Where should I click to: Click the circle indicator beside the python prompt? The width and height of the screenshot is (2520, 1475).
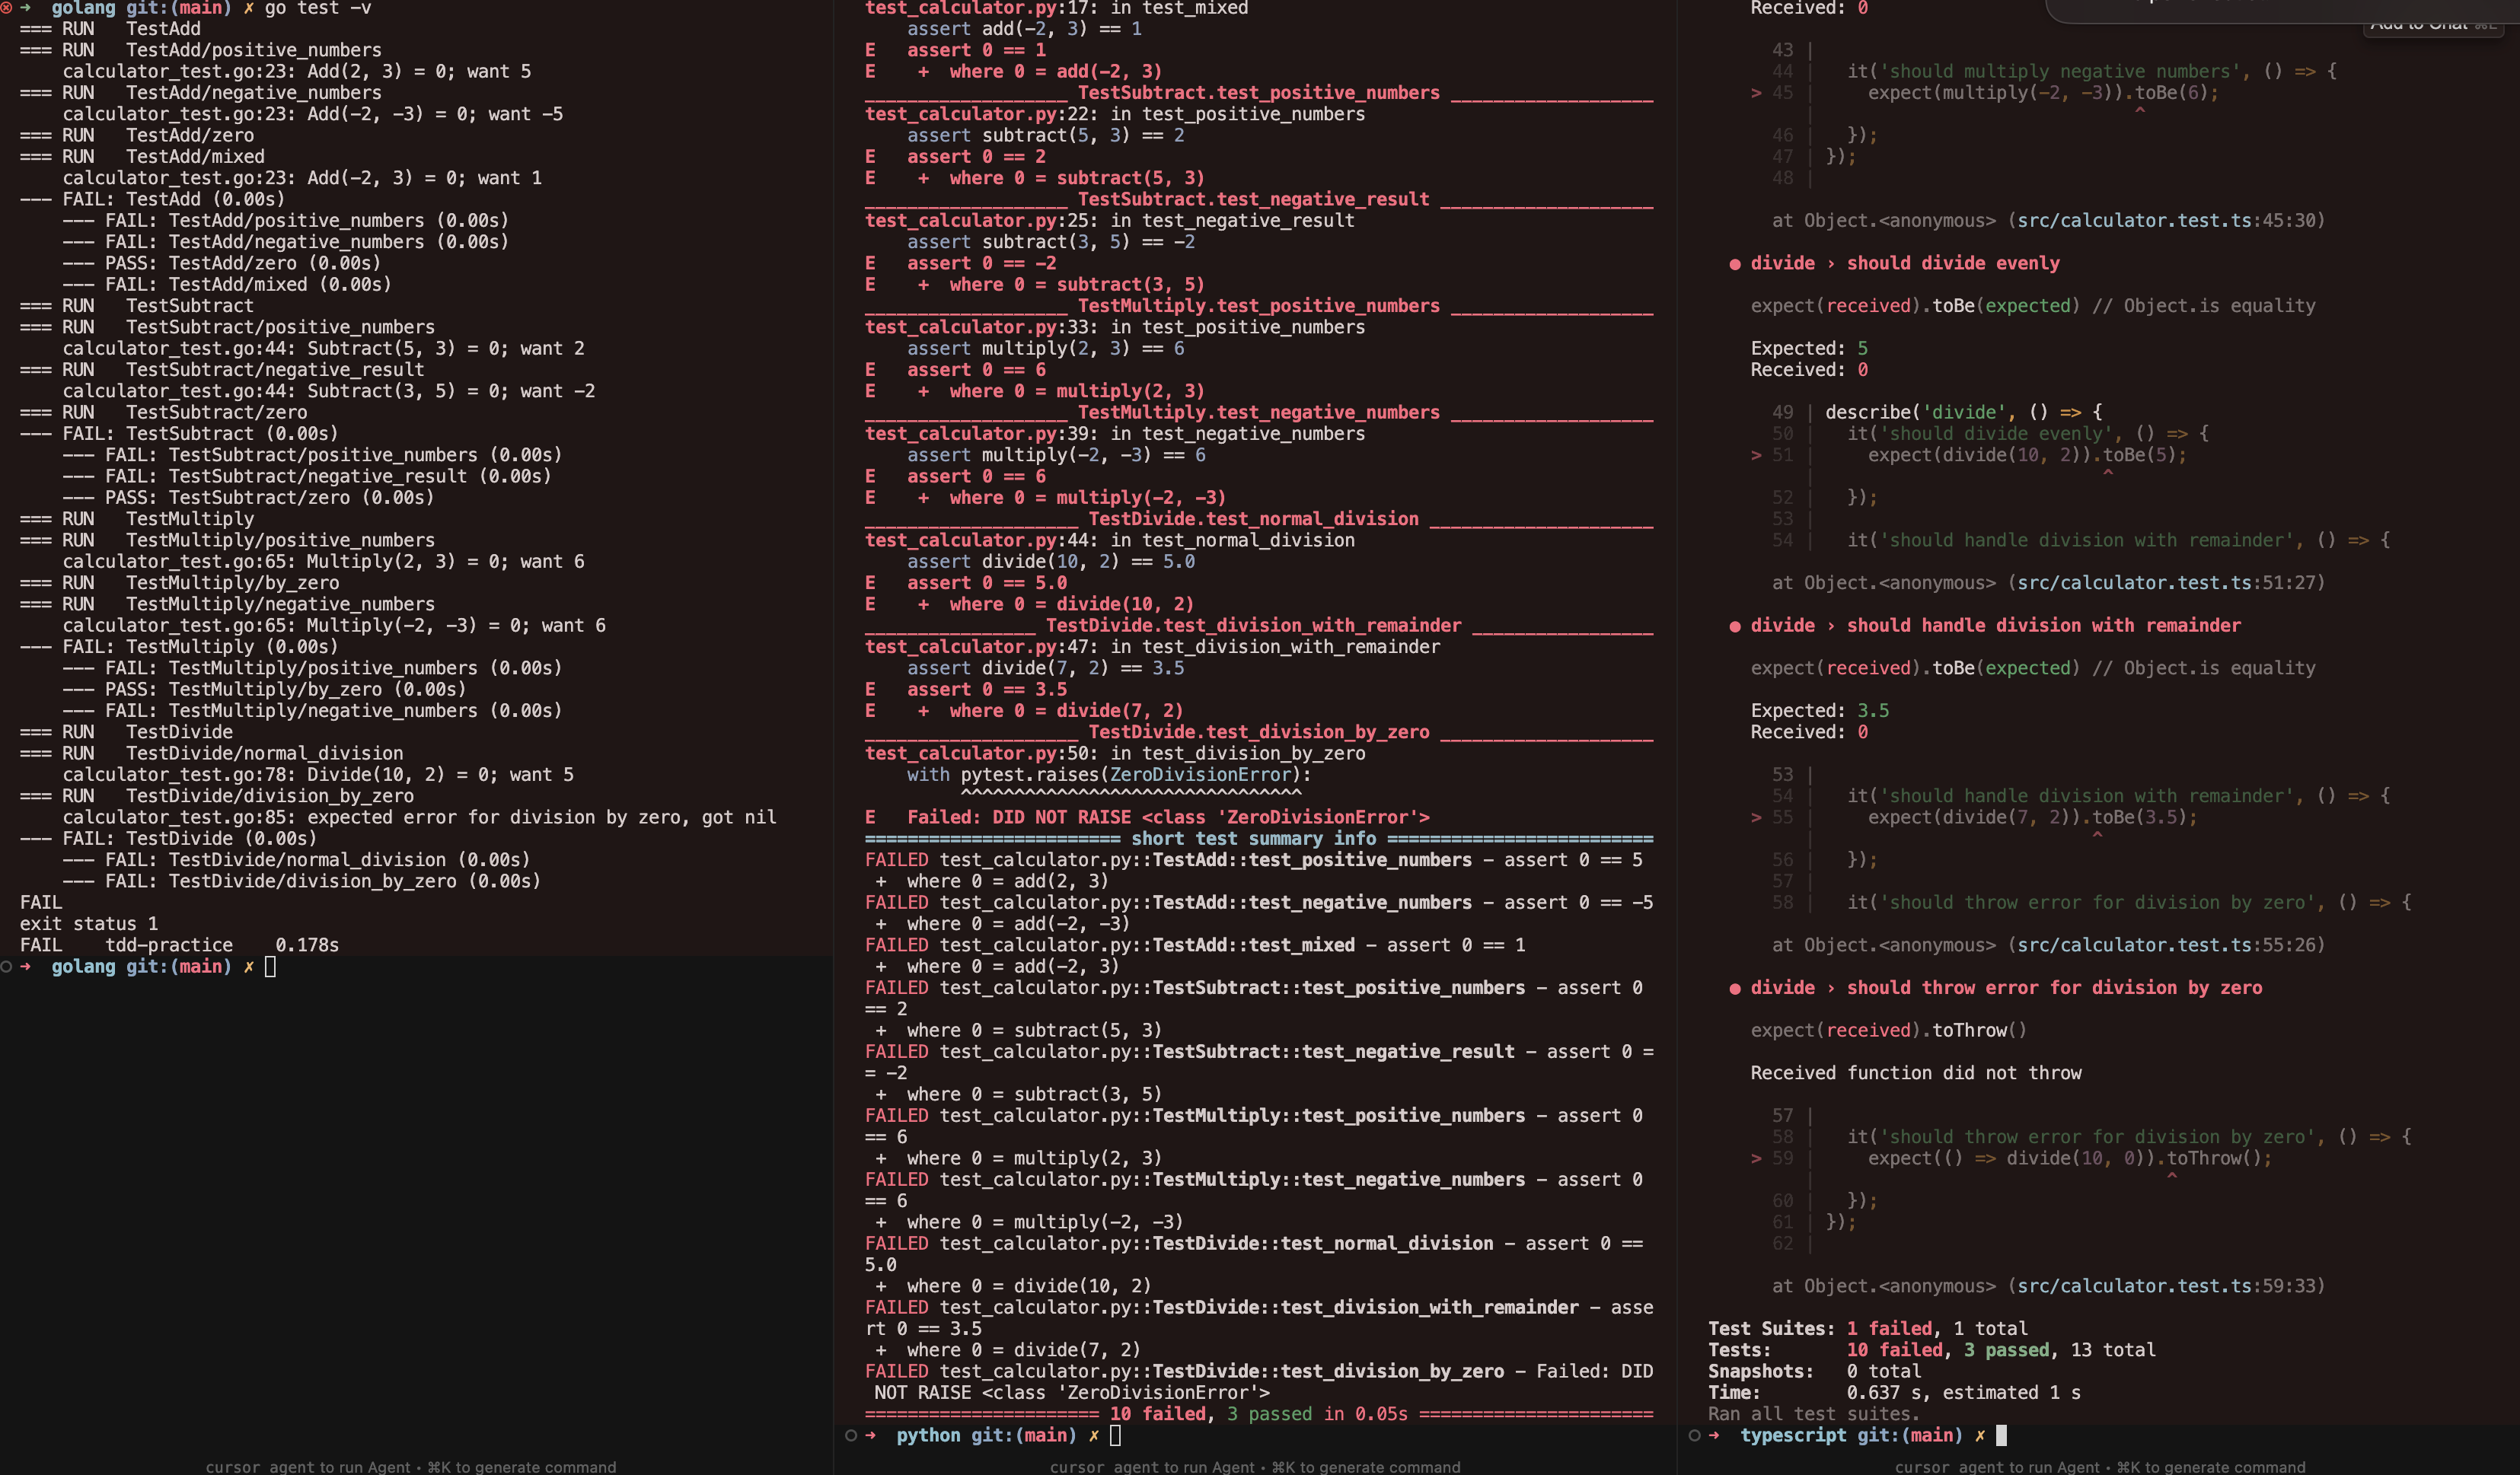(x=850, y=1435)
